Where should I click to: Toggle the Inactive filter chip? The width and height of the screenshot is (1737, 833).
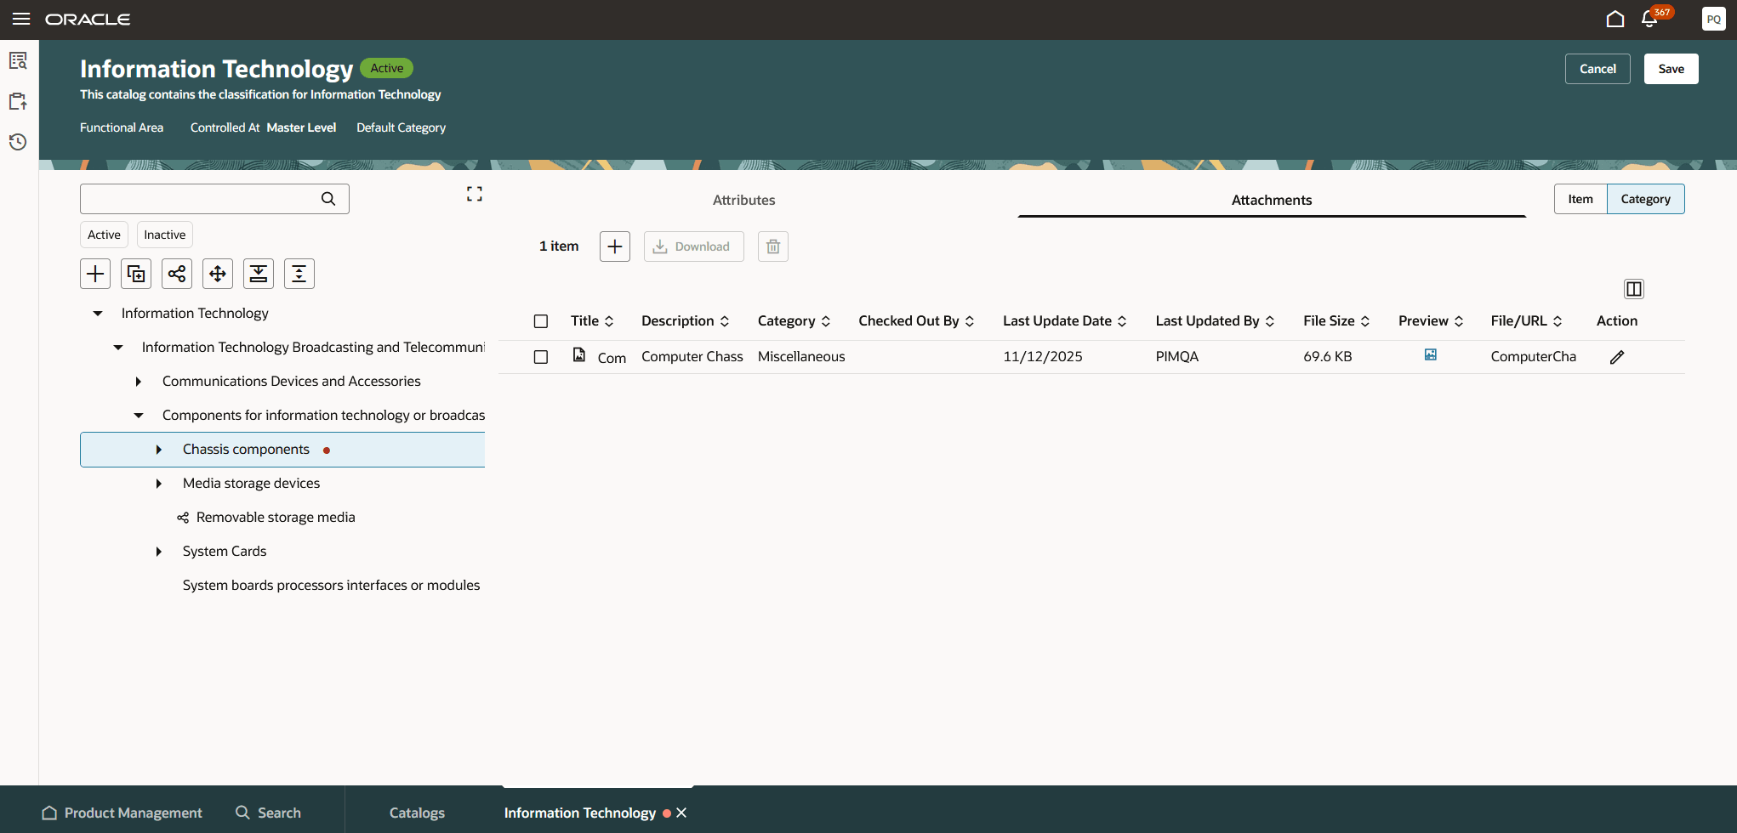coord(165,235)
